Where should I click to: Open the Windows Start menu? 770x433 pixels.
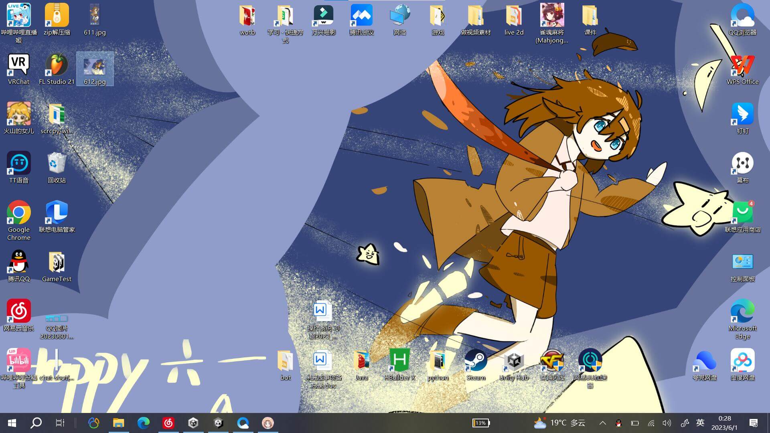point(12,423)
